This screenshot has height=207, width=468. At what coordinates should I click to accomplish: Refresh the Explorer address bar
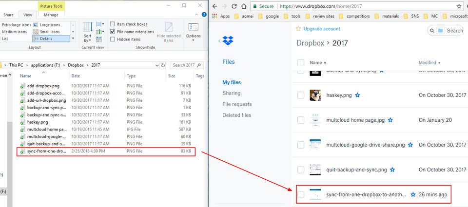[163, 65]
